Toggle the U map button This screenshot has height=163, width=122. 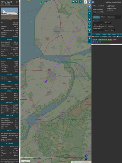[73, 2]
